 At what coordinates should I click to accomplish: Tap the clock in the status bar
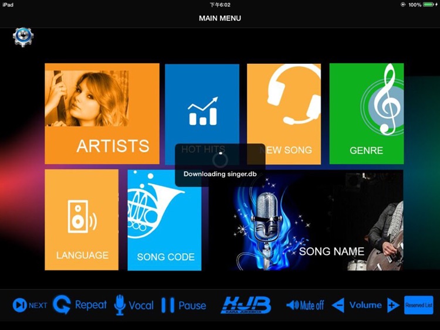[220, 5]
